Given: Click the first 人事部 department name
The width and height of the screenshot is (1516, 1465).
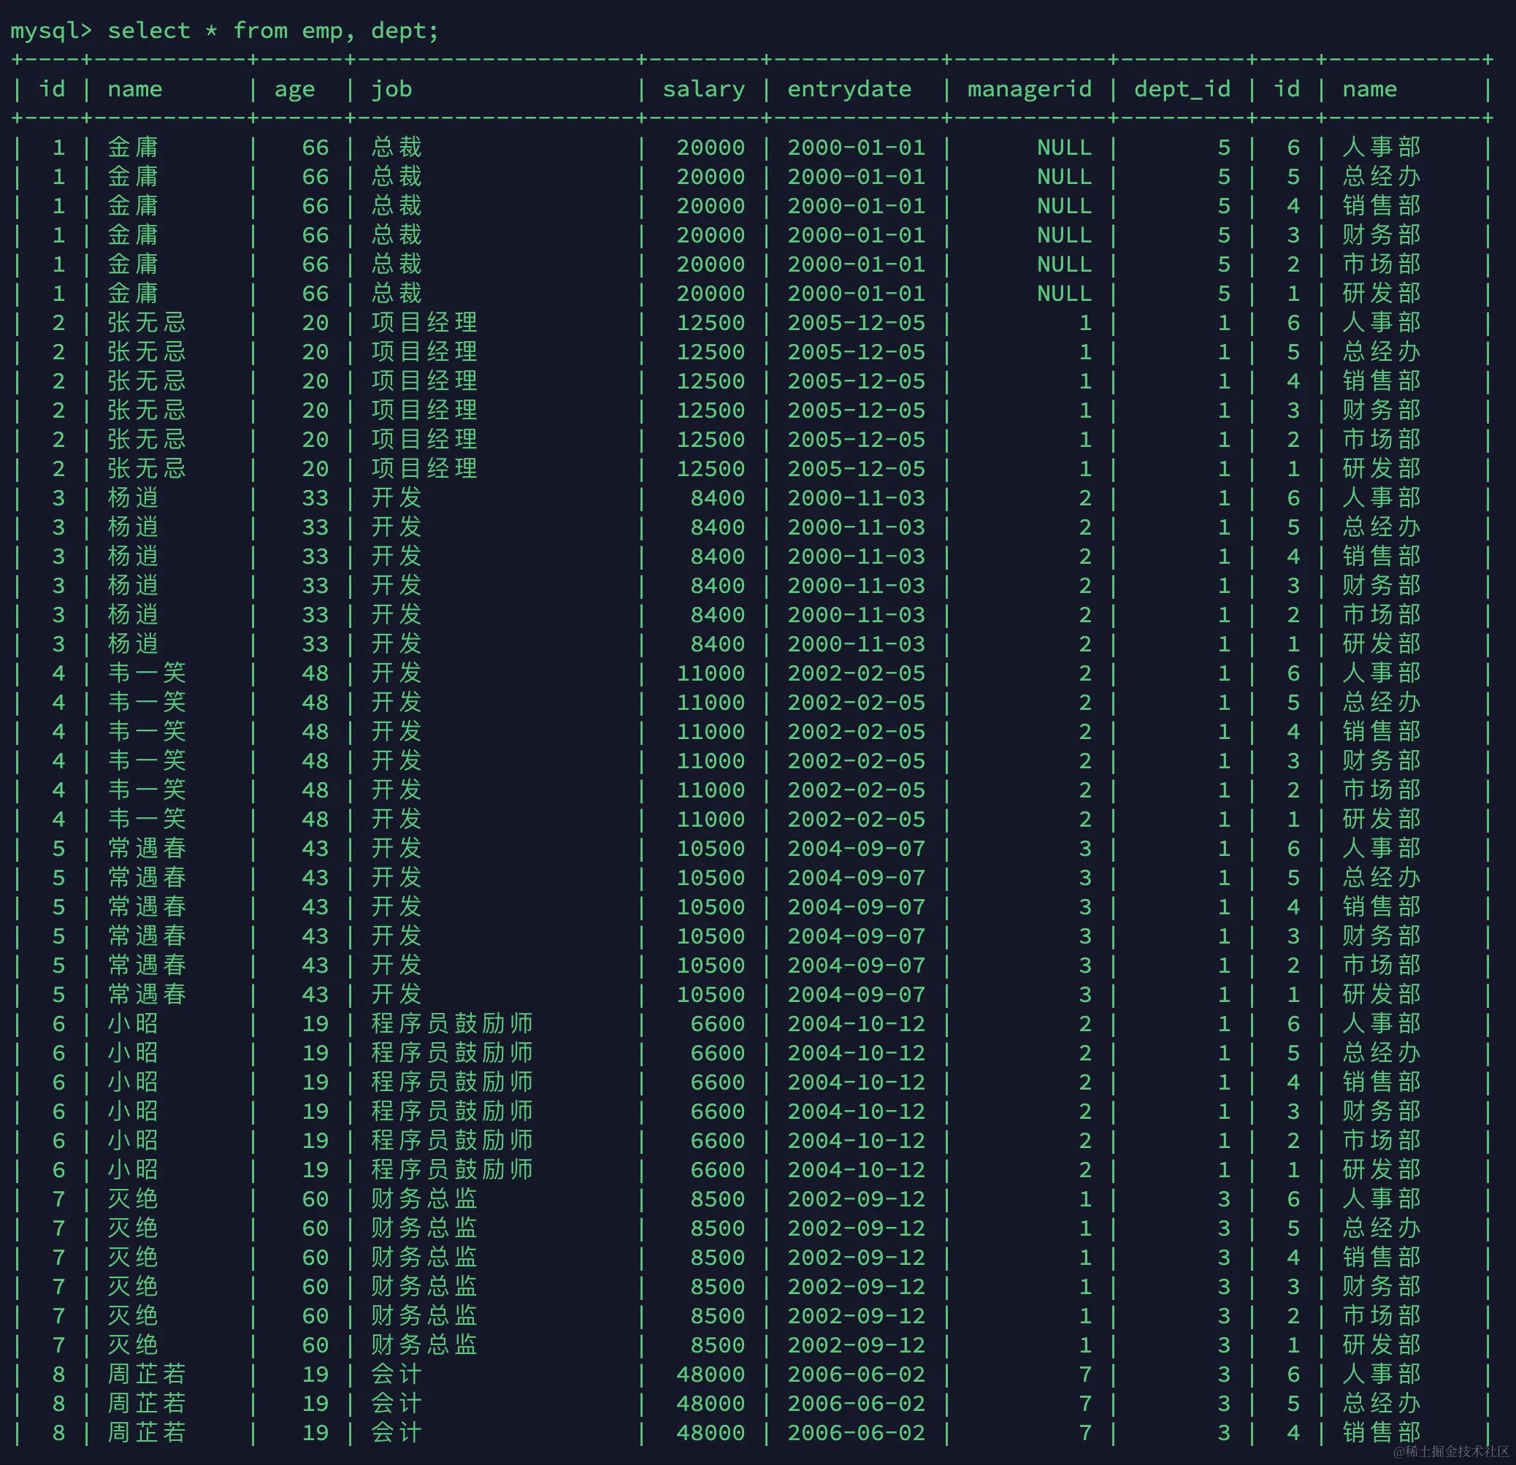Looking at the screenshot, I should coord(1381,147).
